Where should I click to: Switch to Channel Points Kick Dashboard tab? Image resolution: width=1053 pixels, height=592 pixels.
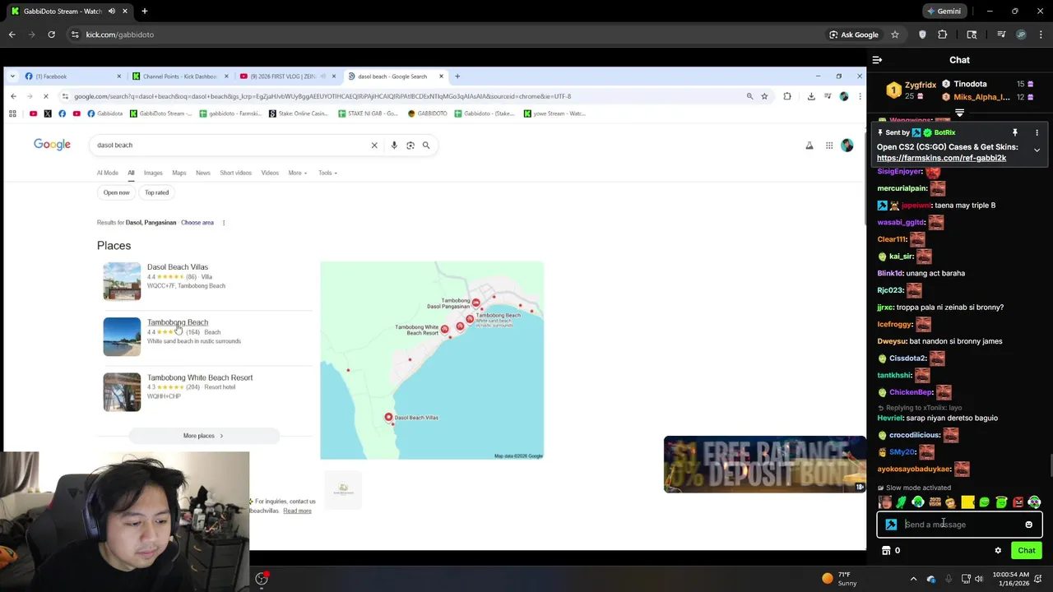181,76
